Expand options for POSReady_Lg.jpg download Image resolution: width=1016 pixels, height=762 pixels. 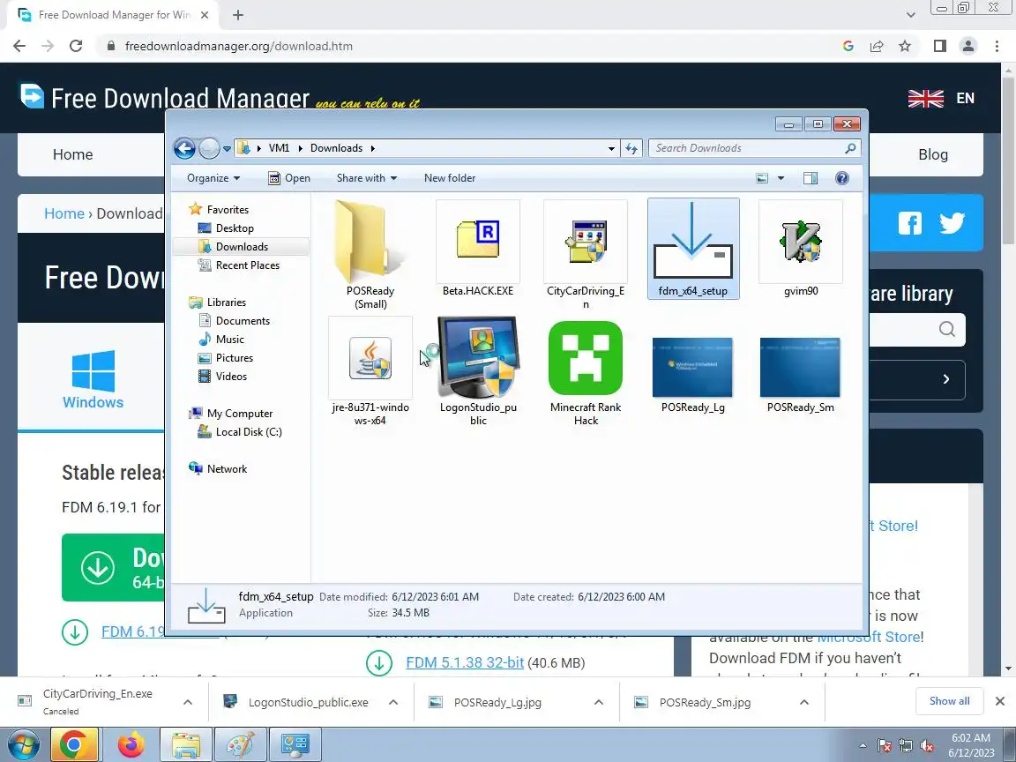tap(599, 702)
